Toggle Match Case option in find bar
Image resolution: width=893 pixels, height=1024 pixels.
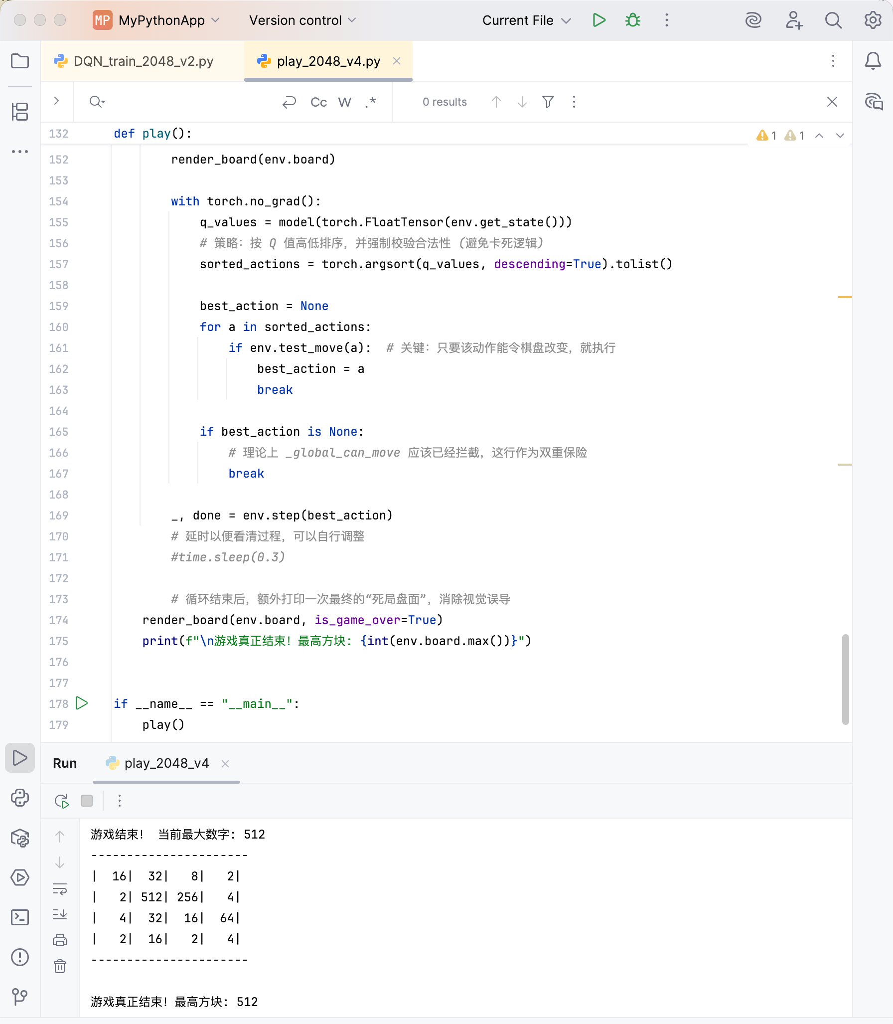[319, 102]
